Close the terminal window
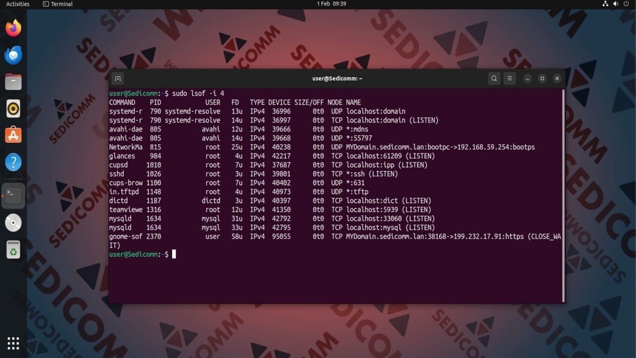The height and width of the screenshot is (358, 636). coord(557,78)
